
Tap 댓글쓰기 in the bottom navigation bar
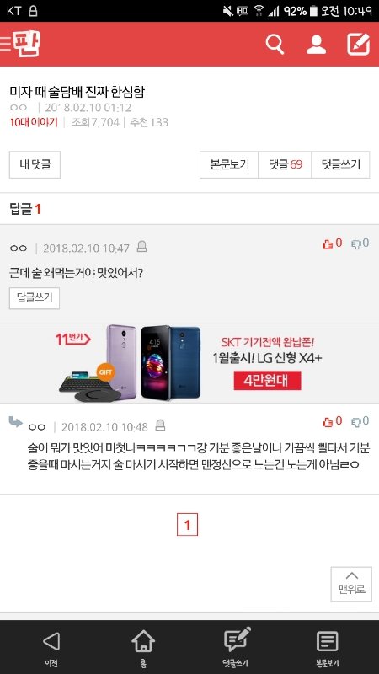(x=238, y=648)
